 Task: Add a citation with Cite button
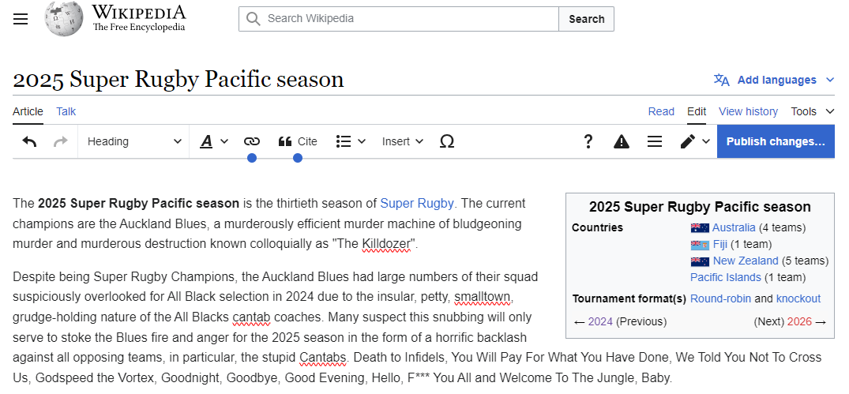(x=298, y=141)
